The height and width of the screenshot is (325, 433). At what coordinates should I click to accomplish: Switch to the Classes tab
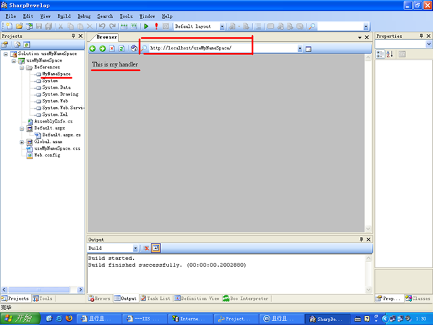click(418, 299)
